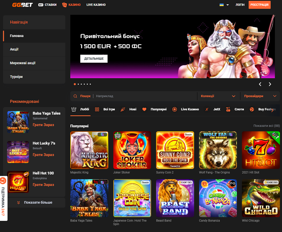Open Wolf Fang The Origins thumbnail
Viewport: 282px width, 232px height.
[218, 150]
